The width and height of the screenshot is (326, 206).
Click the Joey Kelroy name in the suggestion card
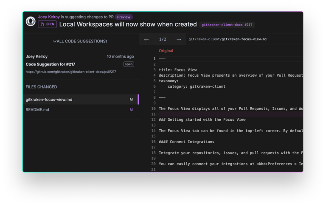click(x=37, y=56)
